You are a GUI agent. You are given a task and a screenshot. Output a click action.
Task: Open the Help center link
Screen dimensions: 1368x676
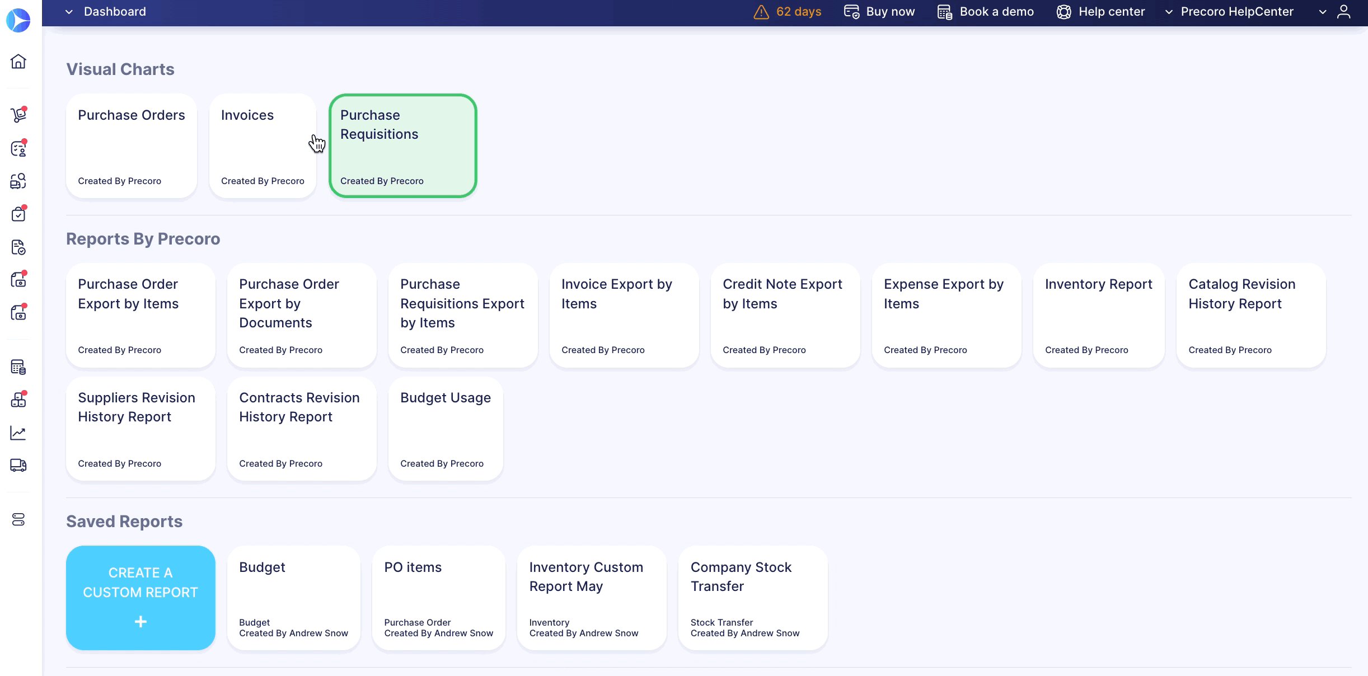click(x=1112, y=12)
